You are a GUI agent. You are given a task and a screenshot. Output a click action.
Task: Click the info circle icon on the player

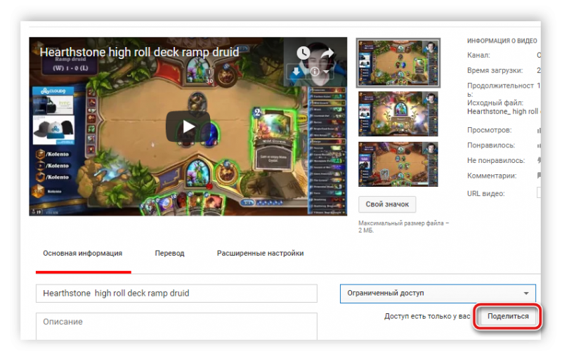[315, 72]
